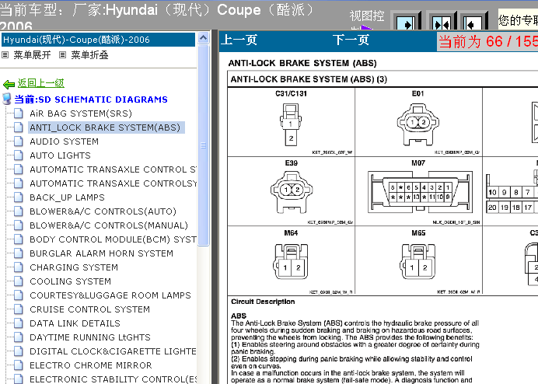Open CHARGING SYSTEM entry

(74, 267)
